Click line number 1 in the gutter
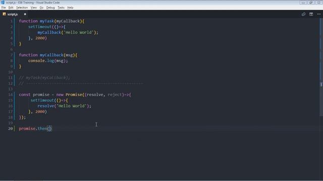This screenshot has width=323, height=181. [x=11, y=21]
